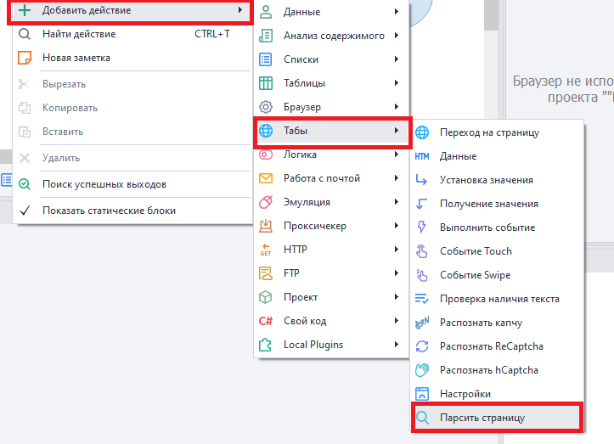The width and height of the screenshot is (614, 444).
Task: Expand the Данные submenu arrow
Action: [397, 12]
